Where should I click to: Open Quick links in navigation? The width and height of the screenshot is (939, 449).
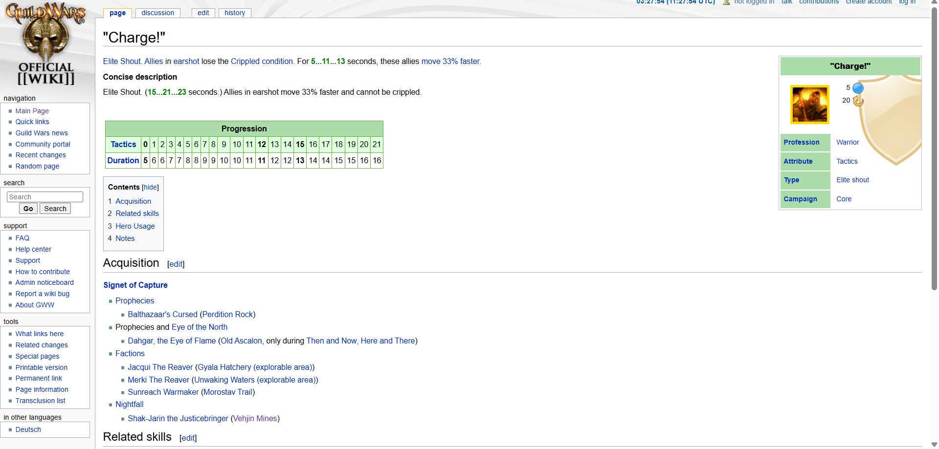click(32, 122)
